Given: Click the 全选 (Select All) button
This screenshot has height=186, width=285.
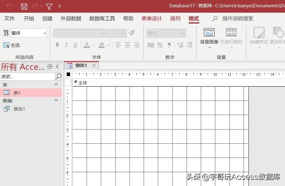Looking at the screenshot, I should click(x=11, y=45).
